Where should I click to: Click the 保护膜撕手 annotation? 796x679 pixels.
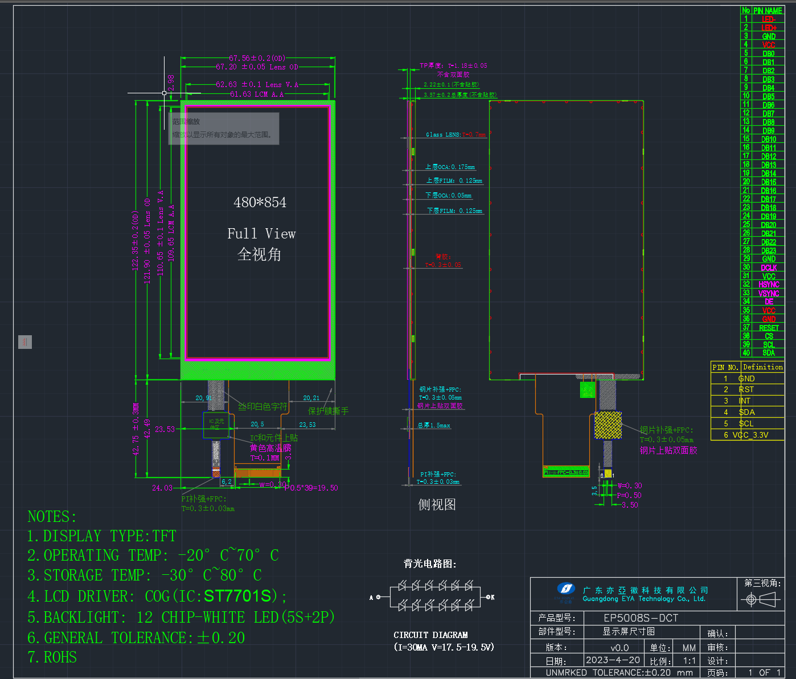[x=329, y=411]
